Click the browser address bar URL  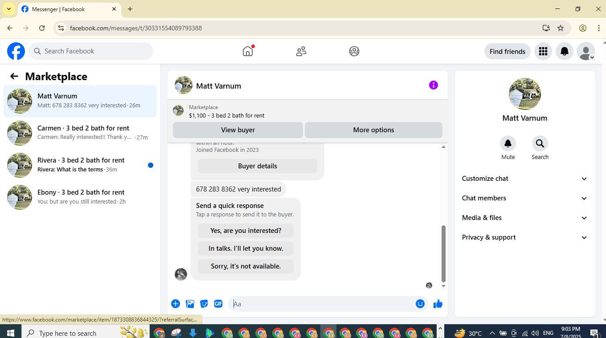pyautogui.click(x=136, y=28)
